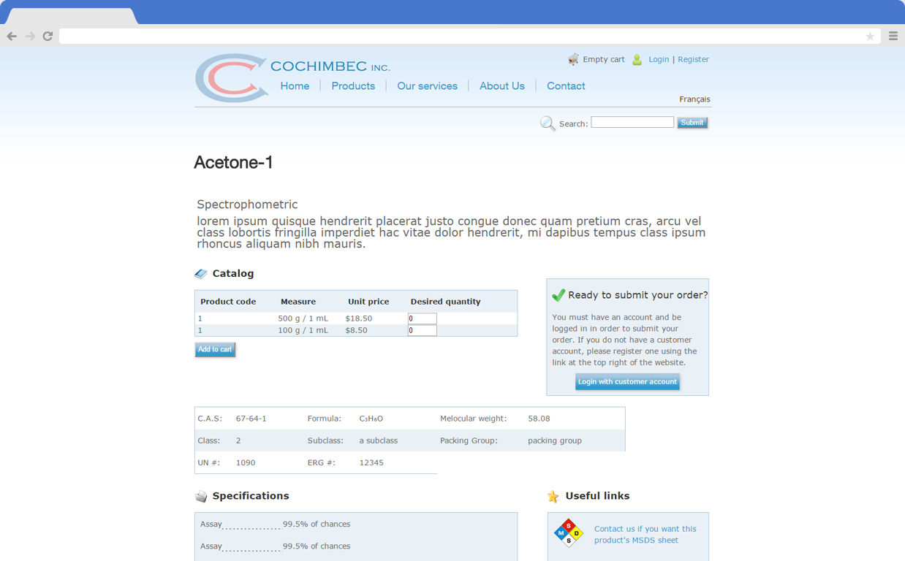Open the Products menu
Image resolution: width=905 pixels, height=561 pixels.
[x=353, y=85]
